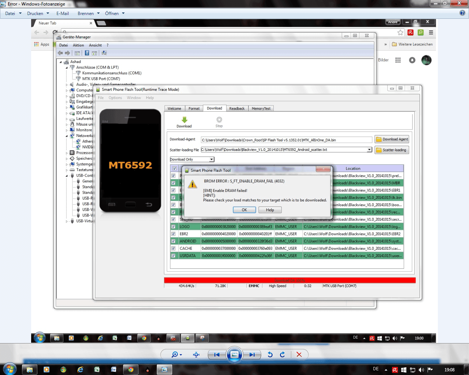
Task: Expand the IDE ATA node in Geräte-Manager
Action: 67,113
